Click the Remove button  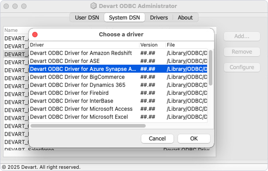pos(242,52)
